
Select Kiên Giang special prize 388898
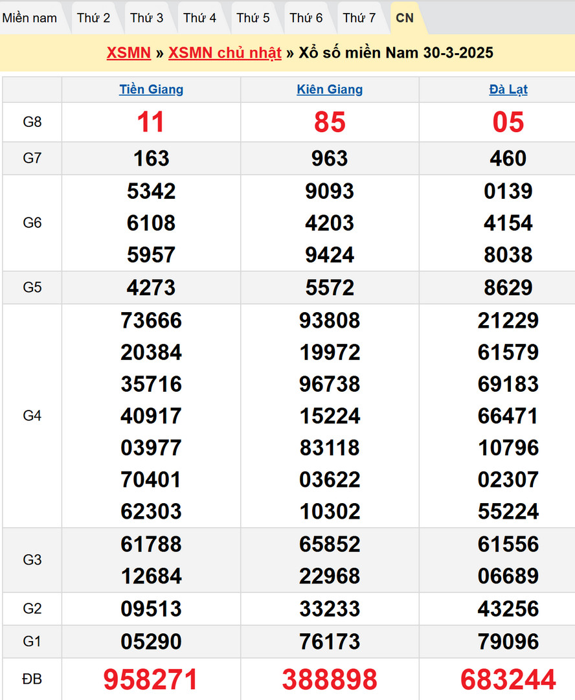[x=330, y=679]
